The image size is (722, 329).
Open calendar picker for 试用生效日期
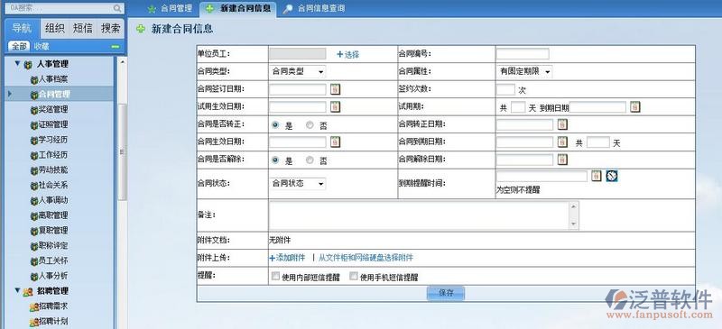pyautogui.click(x=335, y=106)
